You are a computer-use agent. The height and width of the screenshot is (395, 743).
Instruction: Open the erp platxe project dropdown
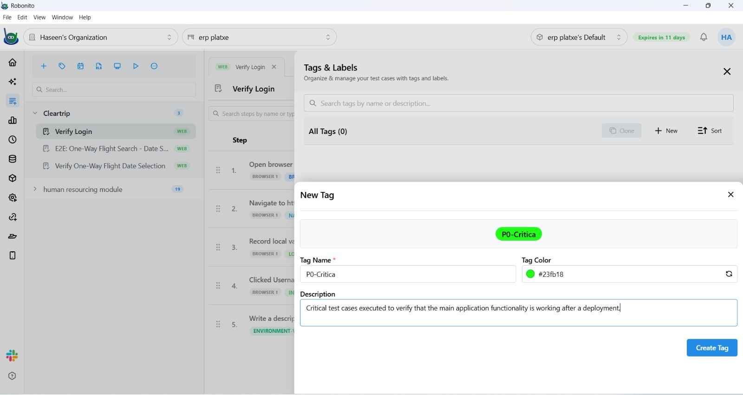[x=260, y=37]
